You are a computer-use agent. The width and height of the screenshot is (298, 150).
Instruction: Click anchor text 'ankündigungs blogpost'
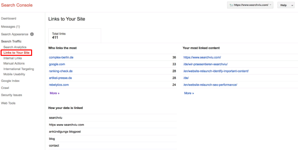click(65, 131)
